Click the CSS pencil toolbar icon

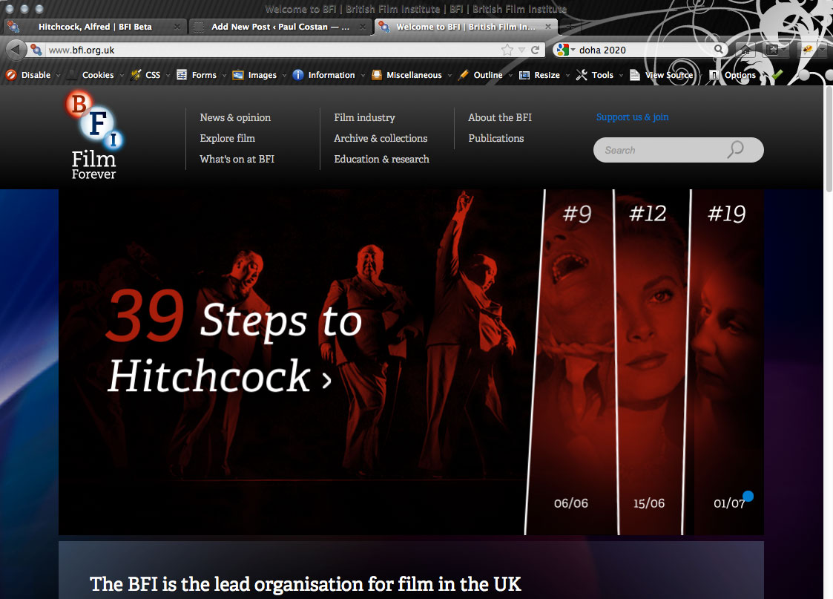[x=136, y=75]
